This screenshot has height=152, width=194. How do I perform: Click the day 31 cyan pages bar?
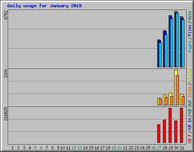click(x=183, y=43)
